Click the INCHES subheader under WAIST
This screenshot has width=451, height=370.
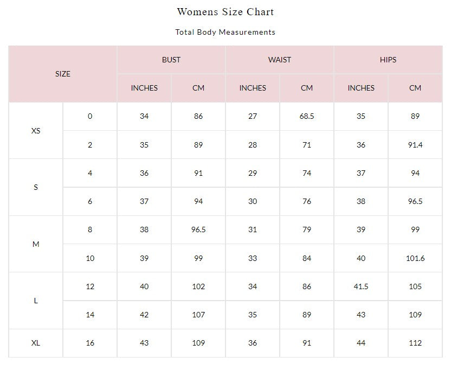tap(253, 88)
